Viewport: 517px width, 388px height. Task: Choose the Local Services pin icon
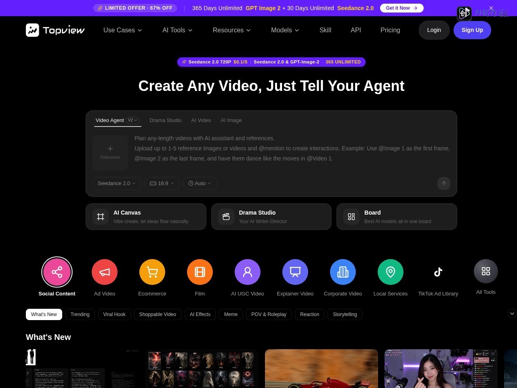391,272
